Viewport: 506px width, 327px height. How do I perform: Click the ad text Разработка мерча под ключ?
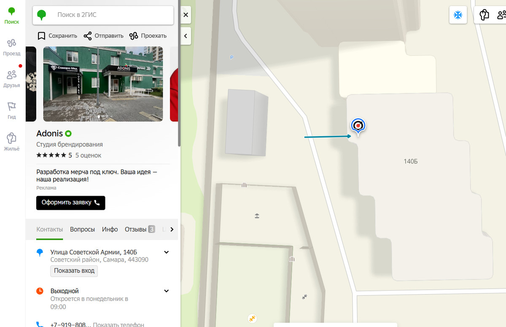97,176
